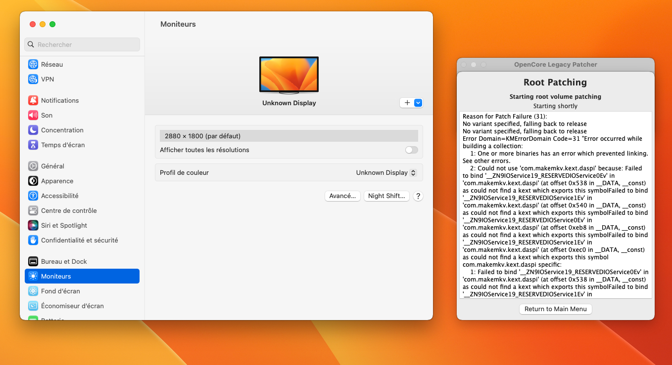
Task: Toggle Afficher toutes les résolutions switch
Action: pyautogui.click(x=412, y=150)
